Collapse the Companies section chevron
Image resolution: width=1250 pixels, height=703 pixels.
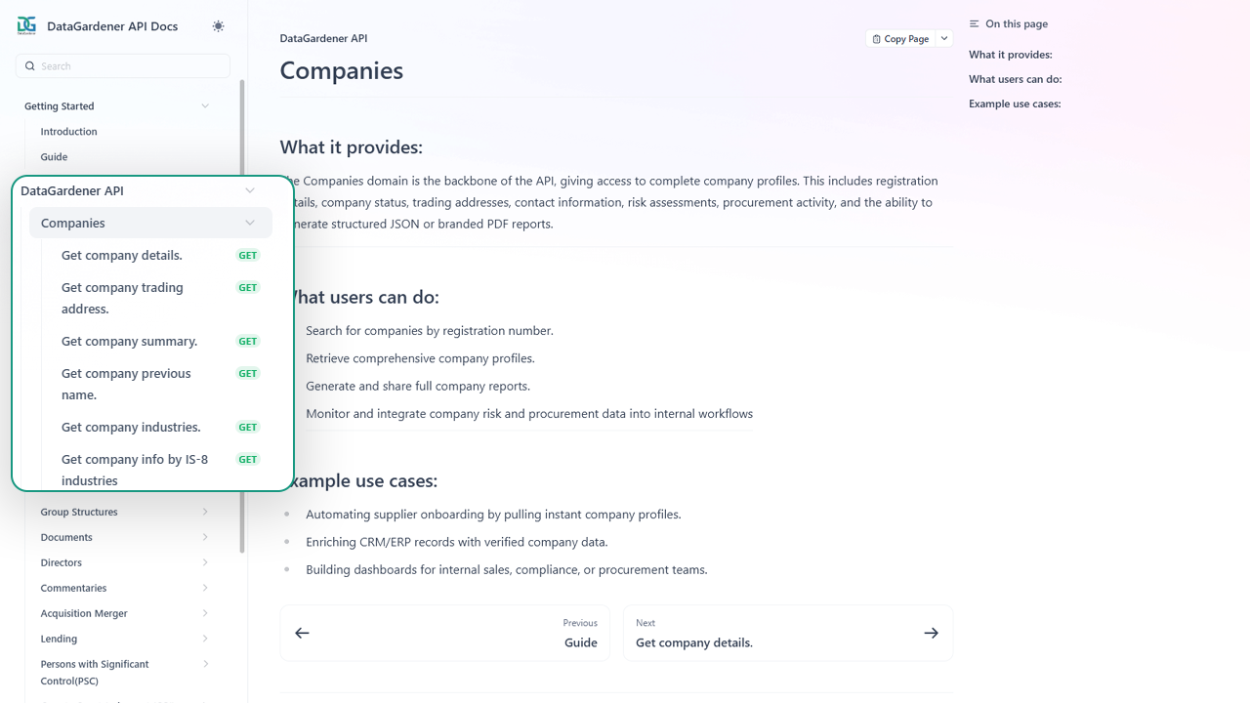pyautogui.click(x=250, y=224)
